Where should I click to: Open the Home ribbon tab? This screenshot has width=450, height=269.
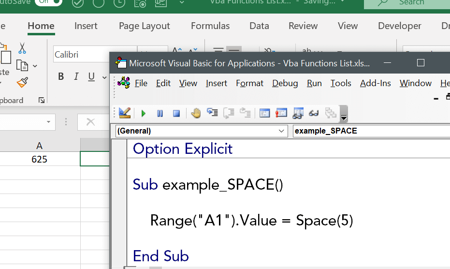pos(41,26)
